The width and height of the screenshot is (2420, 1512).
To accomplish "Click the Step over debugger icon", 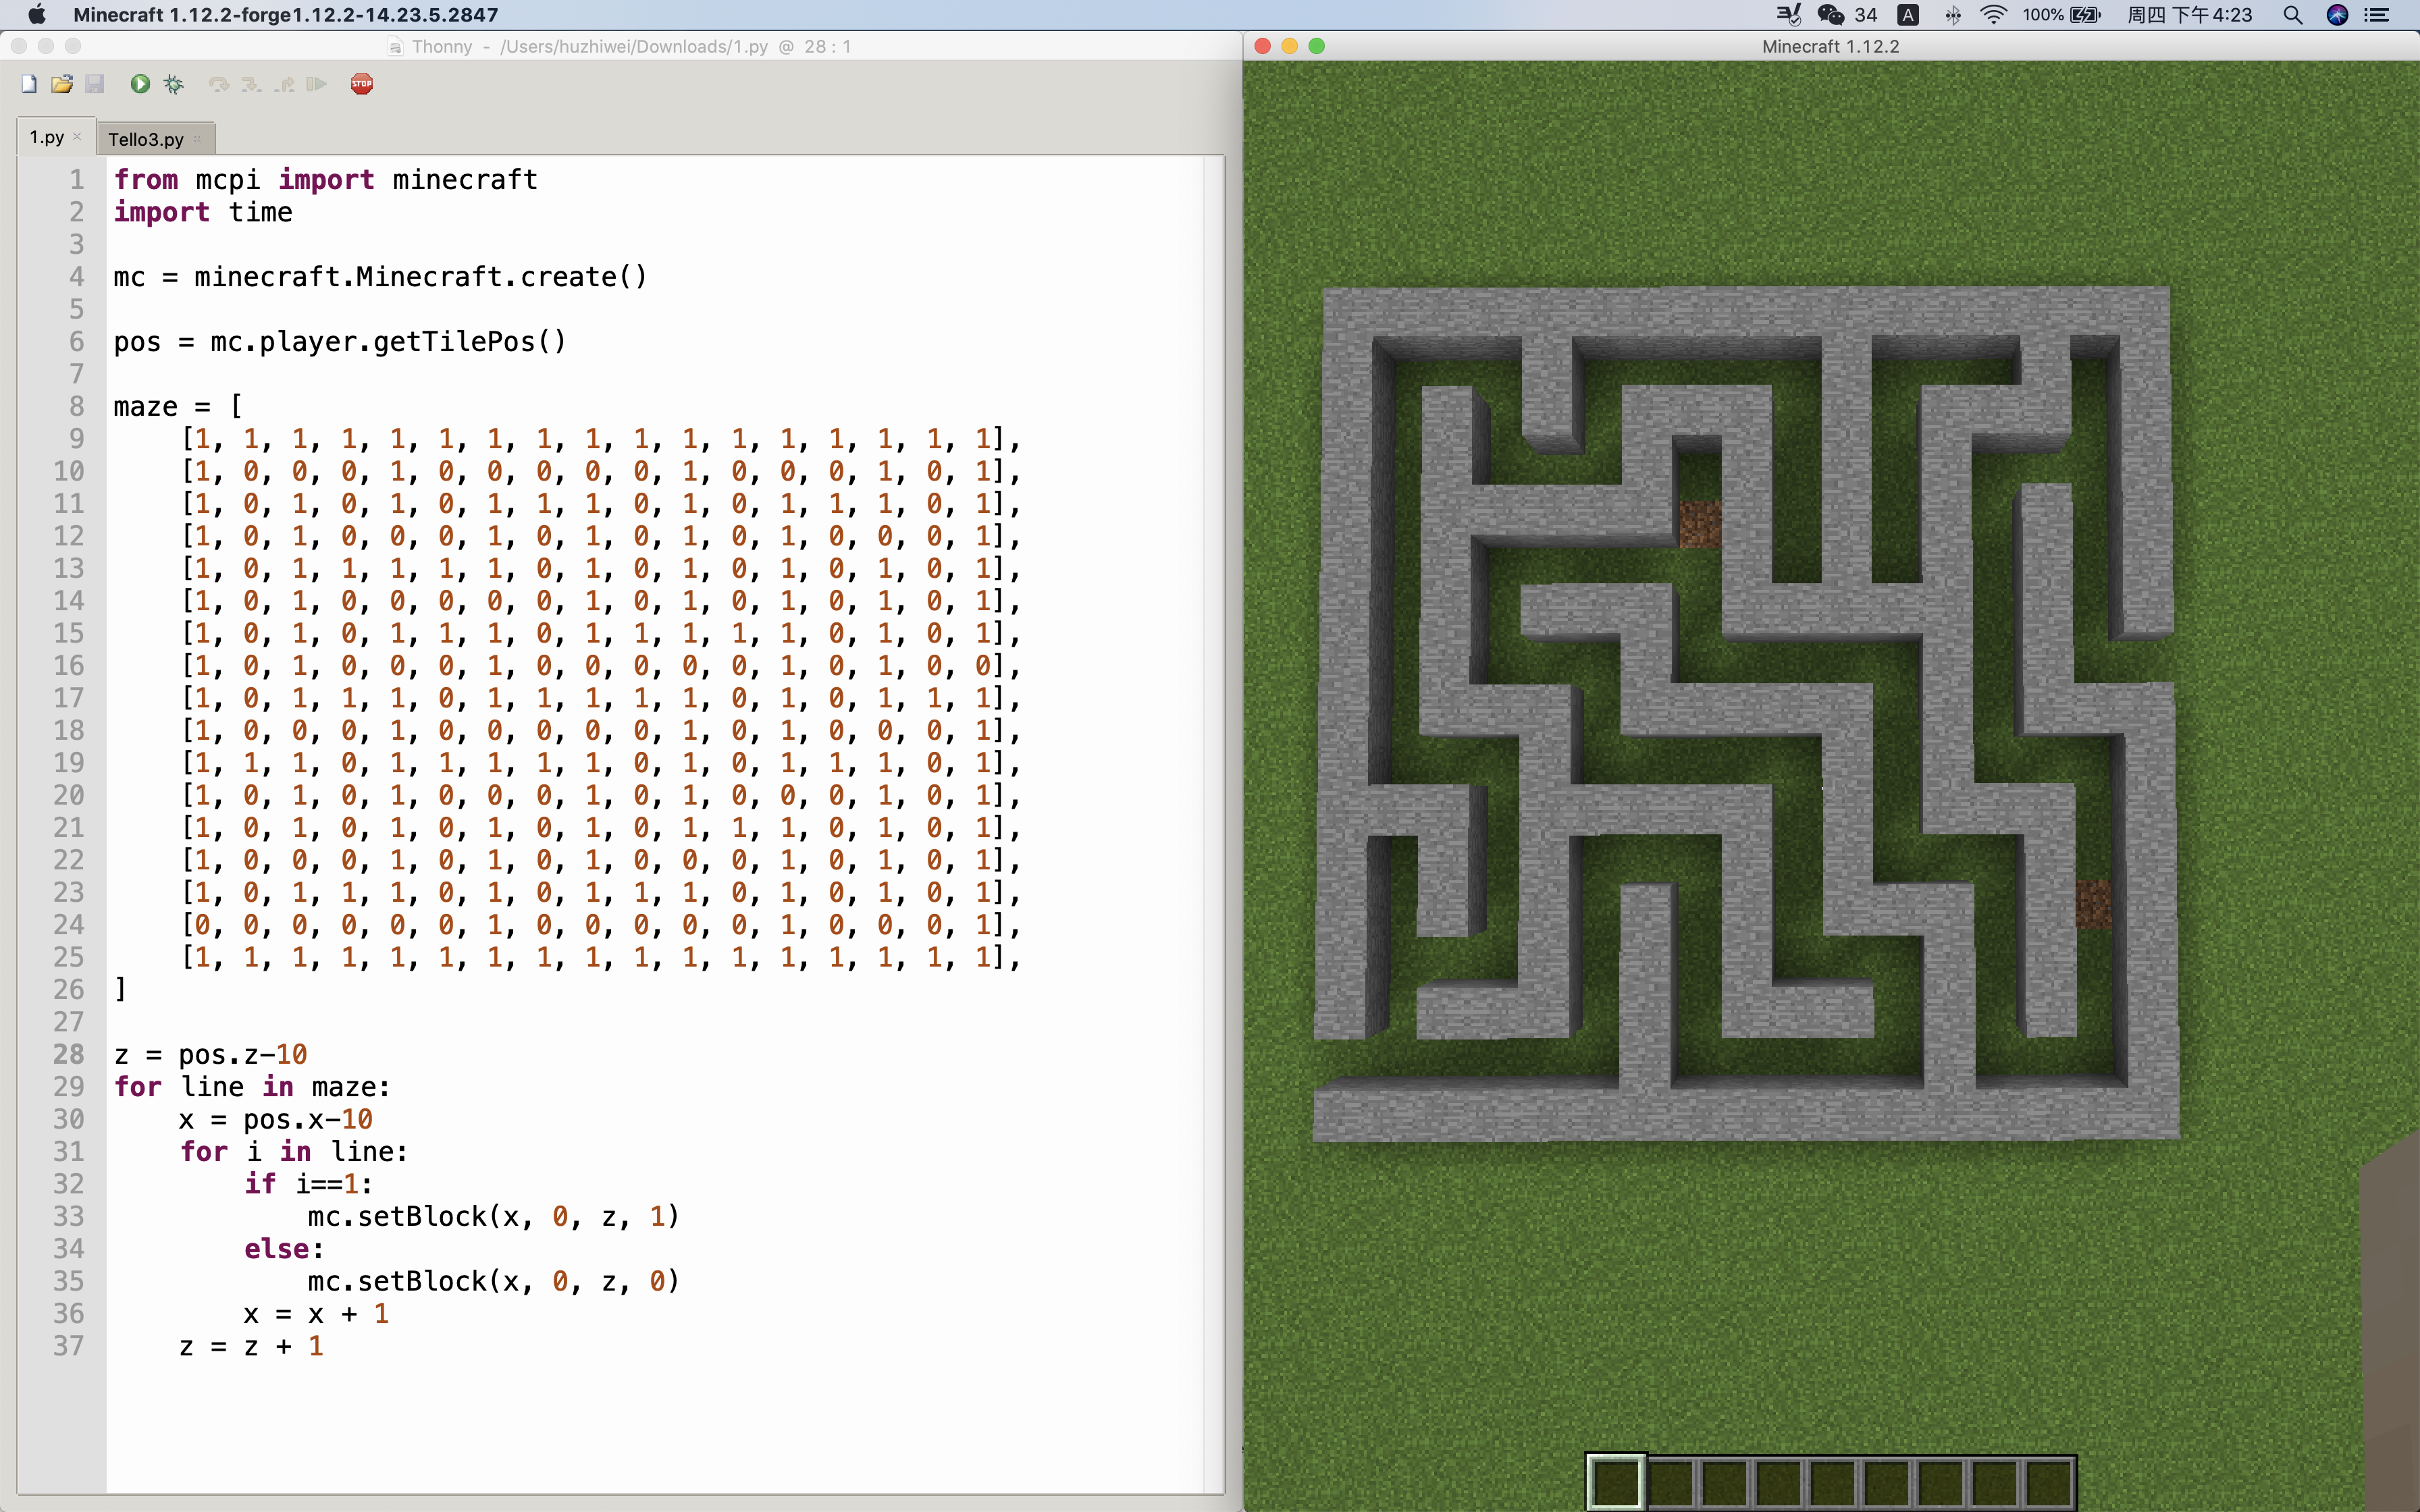I will (219, 84).
